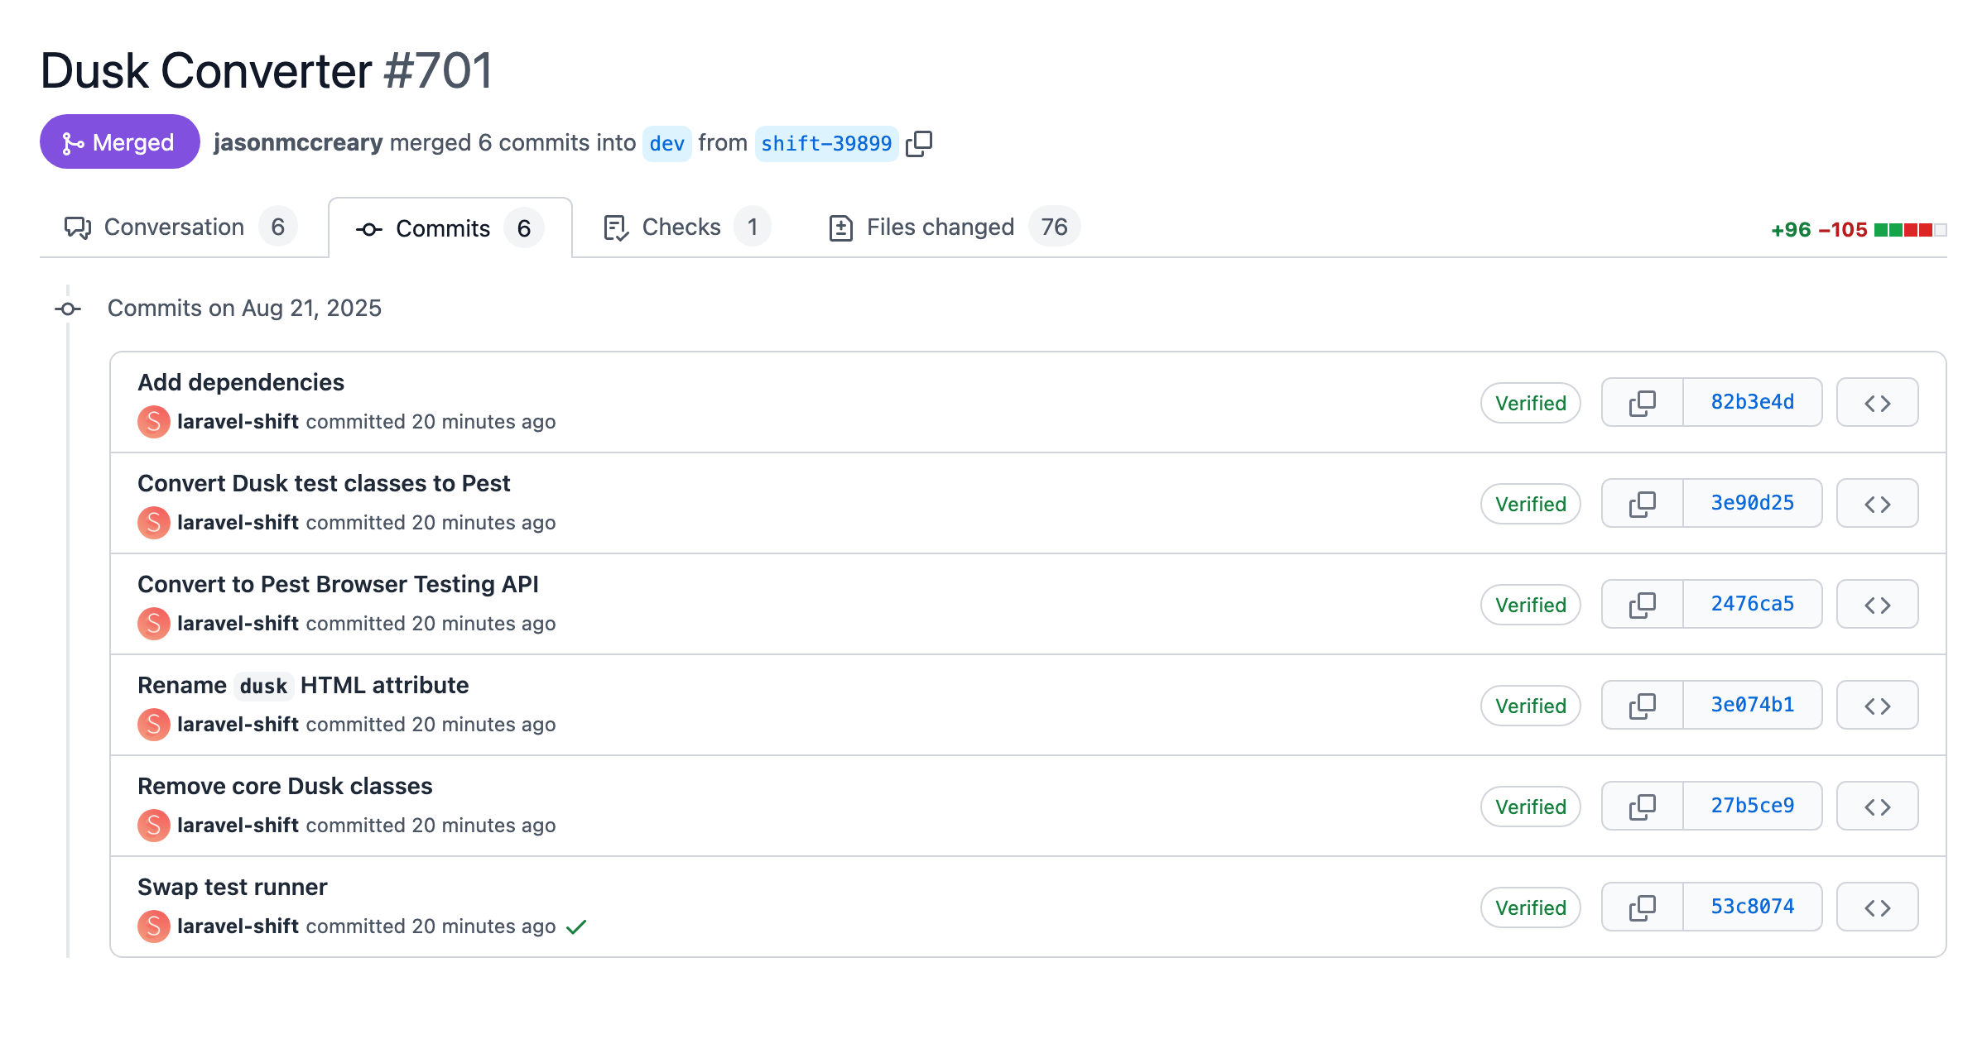Open commit hash 27b5ce9

point(1753,806)
